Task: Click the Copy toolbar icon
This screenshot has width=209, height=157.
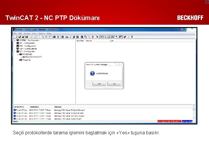Action: pyautogui.click(x=43, y=37)
